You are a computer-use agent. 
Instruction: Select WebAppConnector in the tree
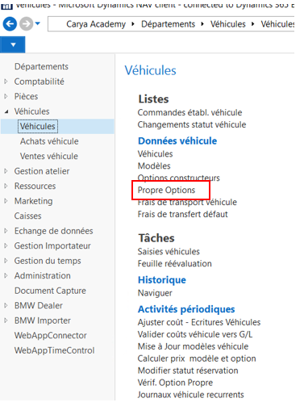(51, 335)
